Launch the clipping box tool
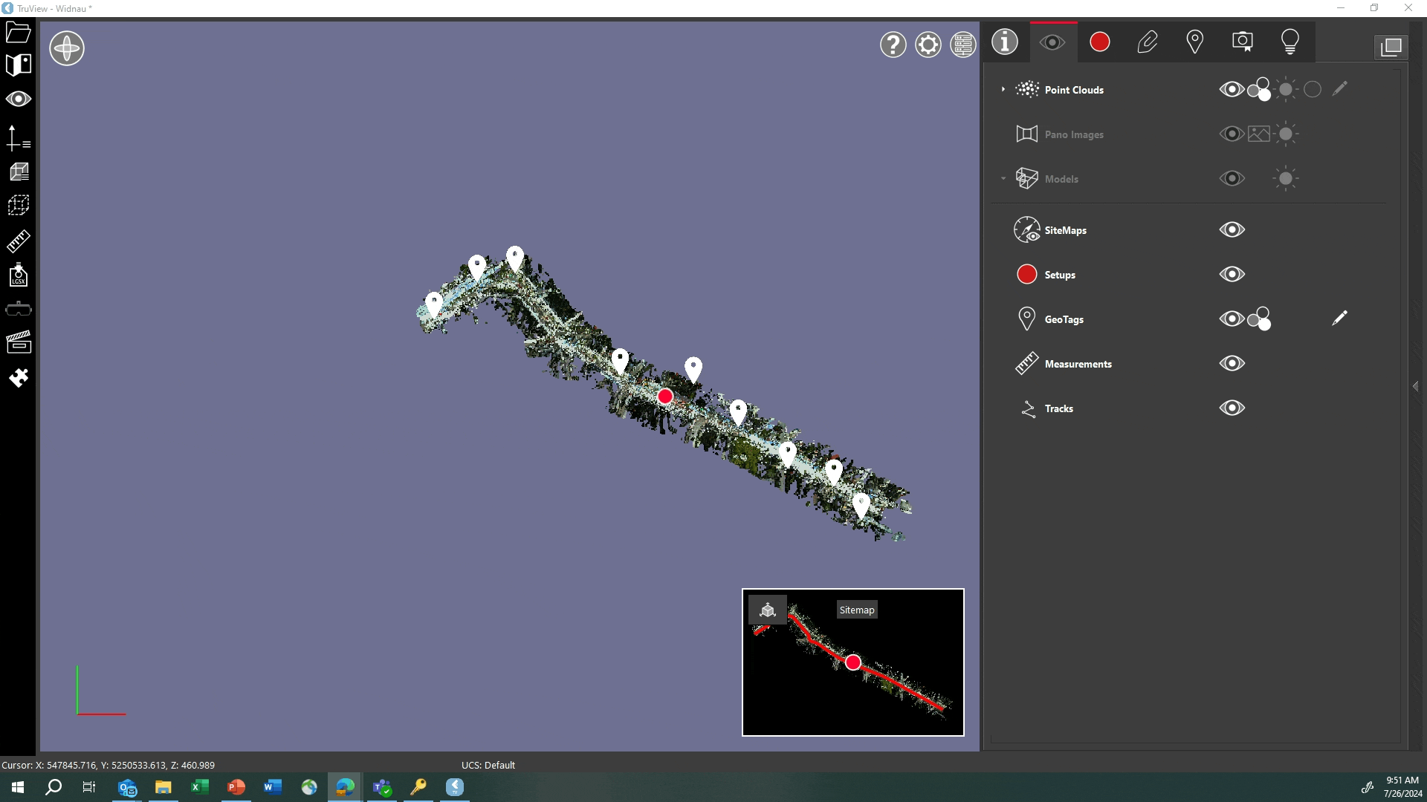 [x=18, y=205]
